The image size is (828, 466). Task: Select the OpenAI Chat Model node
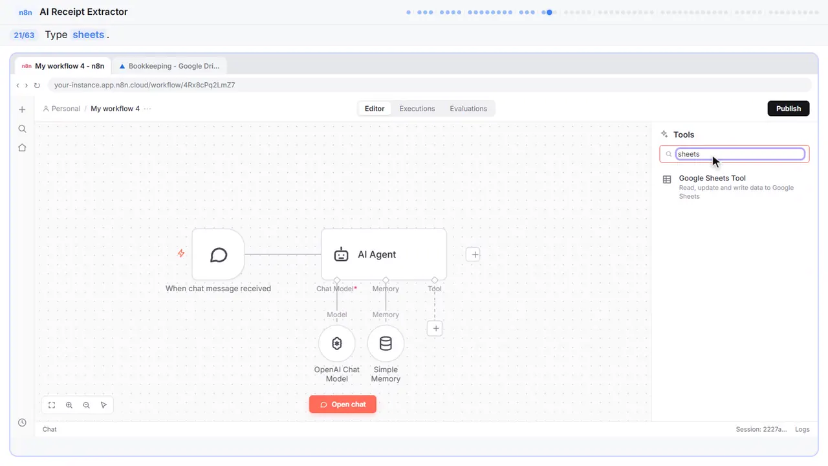pyautogui.click(x=337, y=344)
